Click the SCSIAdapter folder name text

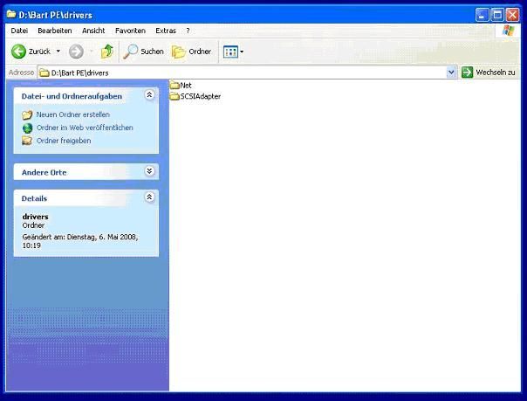coord(201,96)
